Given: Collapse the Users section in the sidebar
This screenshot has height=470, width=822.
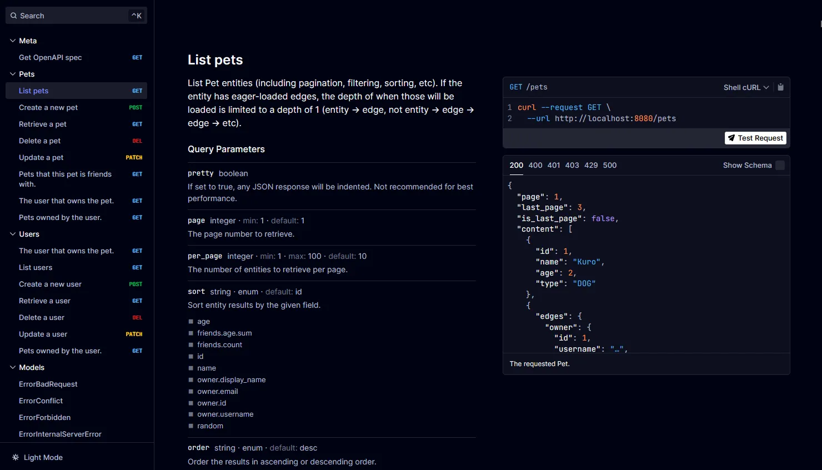Looking at the screenshot, I should [x=12, y=234].
